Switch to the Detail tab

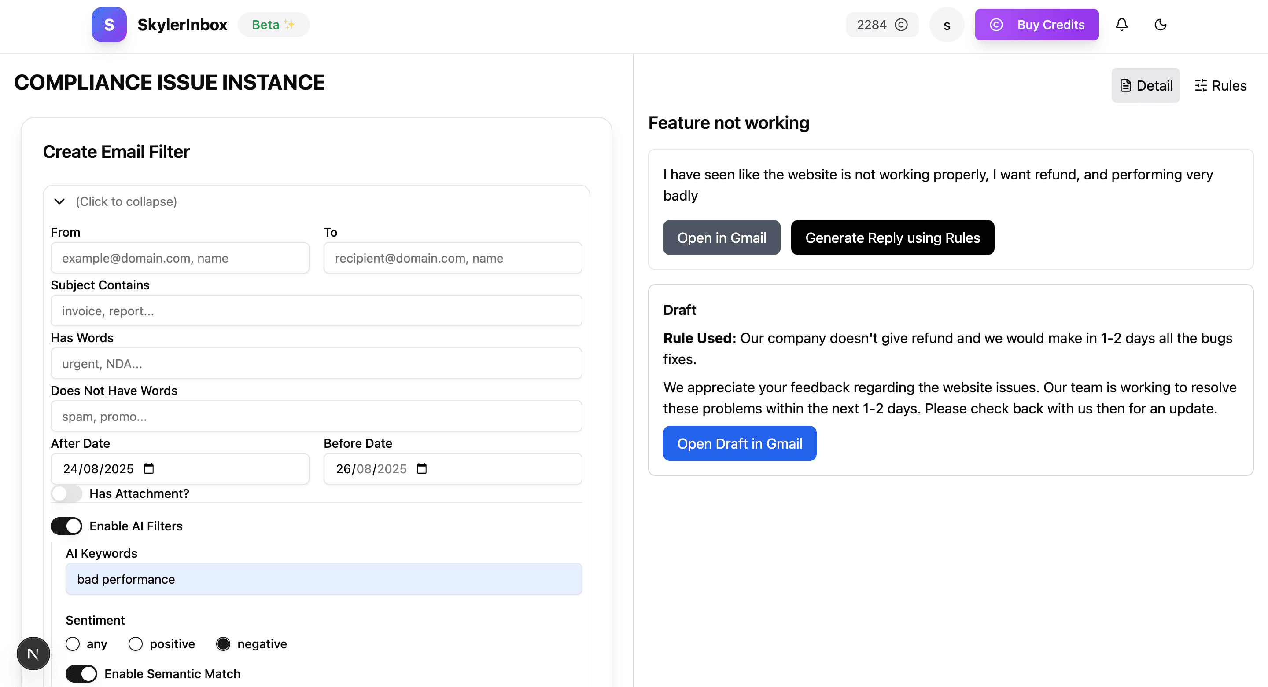pos(1146,86)
